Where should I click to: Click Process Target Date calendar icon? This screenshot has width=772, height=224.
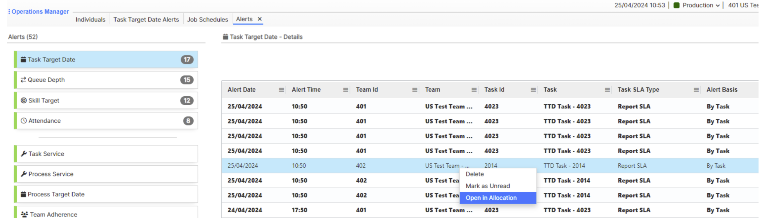[23, 194]
